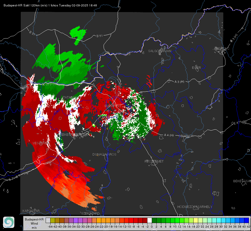
Task: Click the TATABÁNYA city label
Action: 72,97
